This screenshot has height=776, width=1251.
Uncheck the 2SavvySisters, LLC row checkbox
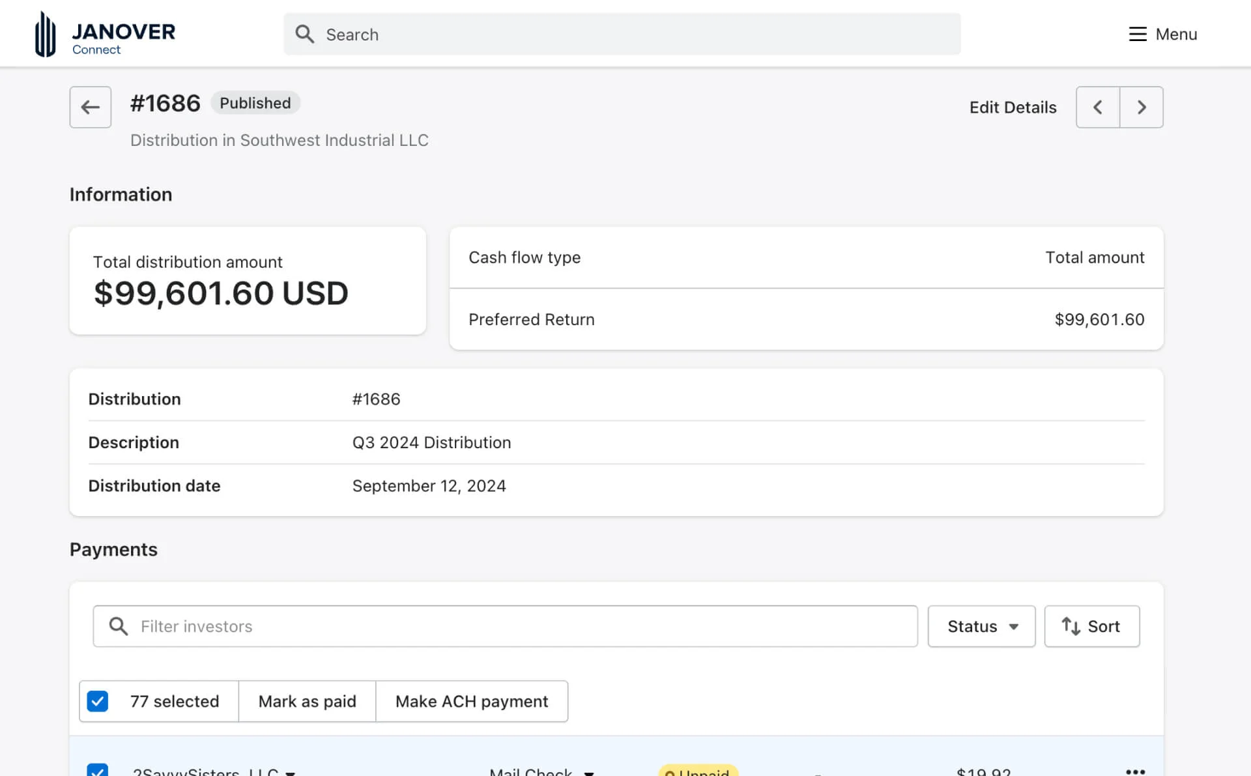click(97, 771)
